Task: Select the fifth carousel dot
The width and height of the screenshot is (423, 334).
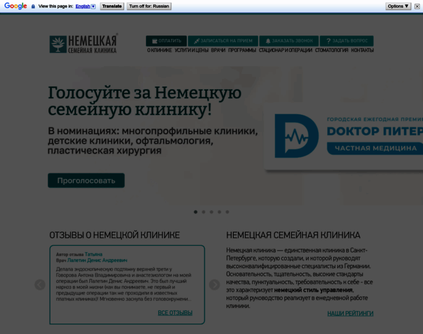Action: tap(228, 212)
